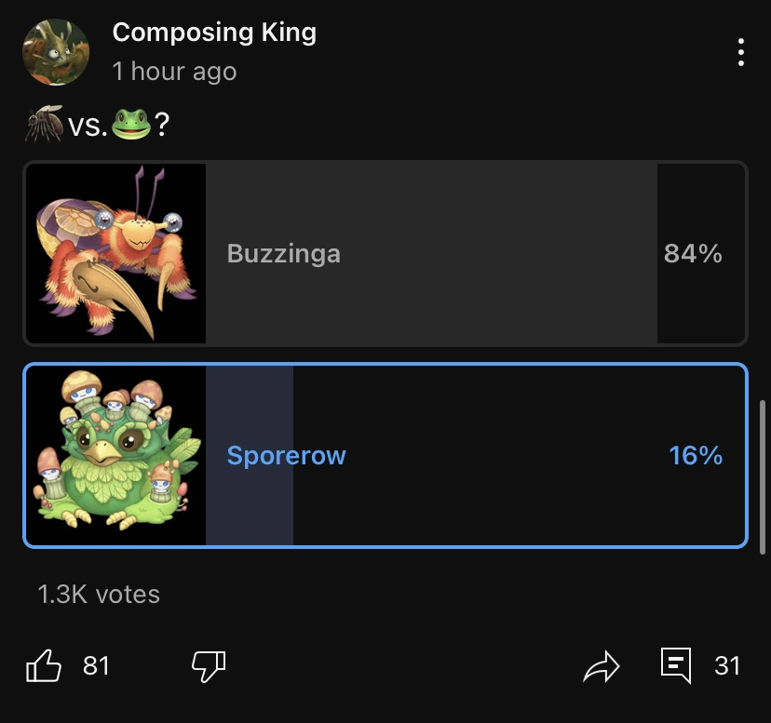771x723 pixels.
Task: Click the share arrow icon
Action: pyautogui.click(x=602, y=665)
